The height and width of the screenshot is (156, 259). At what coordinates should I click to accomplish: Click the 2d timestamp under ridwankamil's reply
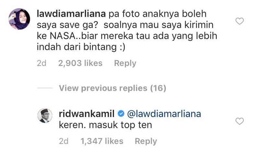point(64,141)
